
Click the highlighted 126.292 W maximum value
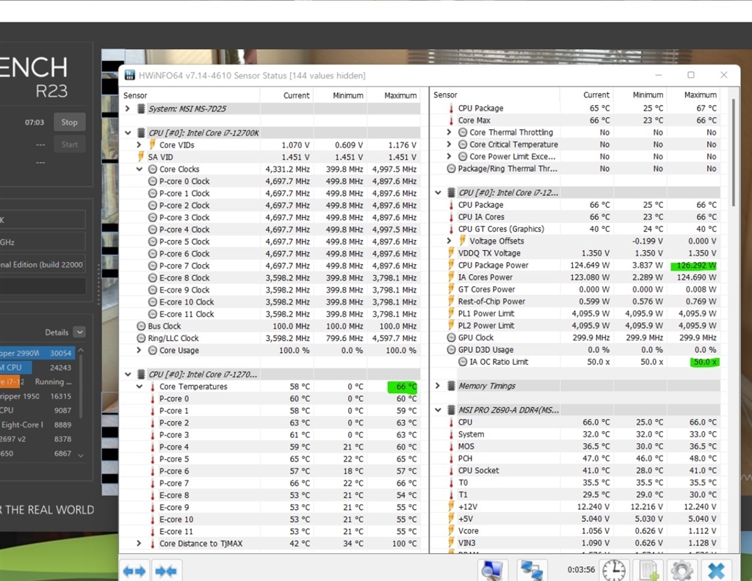[x=695, y=266]
